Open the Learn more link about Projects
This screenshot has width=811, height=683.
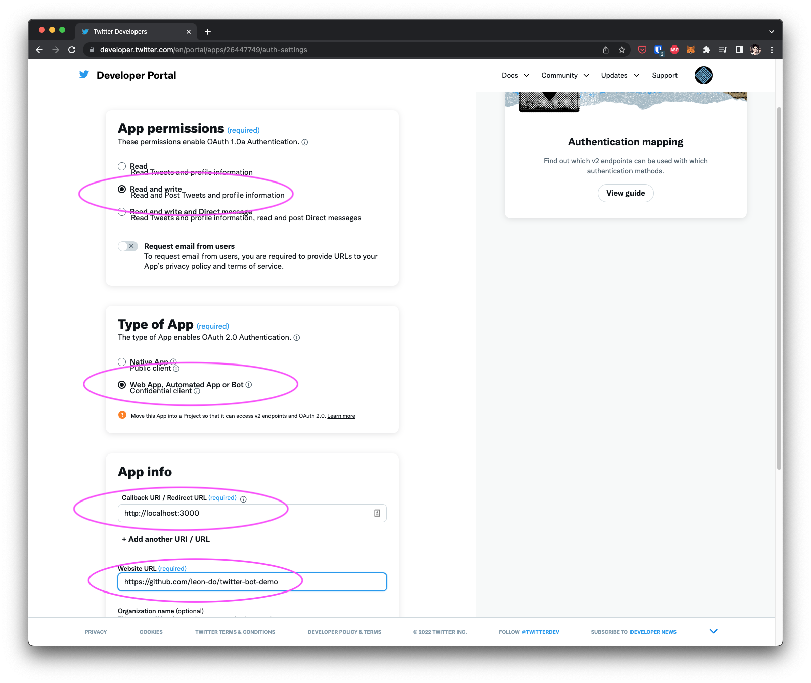click(341, 416)
